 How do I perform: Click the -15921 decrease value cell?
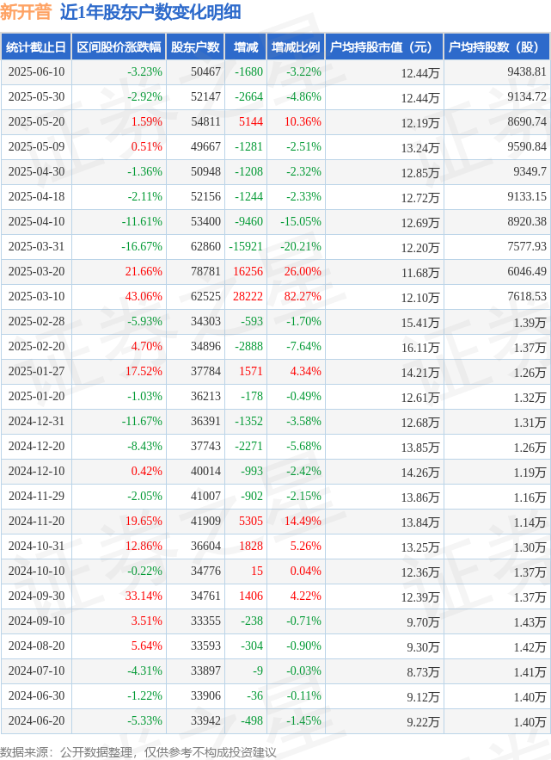246,246
